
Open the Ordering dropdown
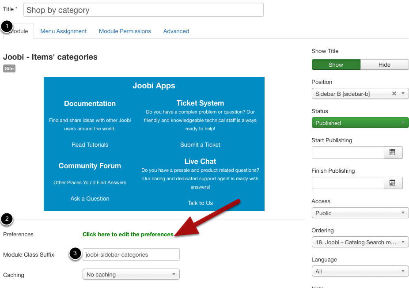click(x=360, y=242)
